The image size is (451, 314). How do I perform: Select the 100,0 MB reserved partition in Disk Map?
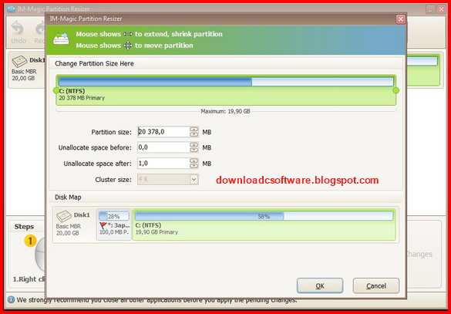click(x=114, y=225)
